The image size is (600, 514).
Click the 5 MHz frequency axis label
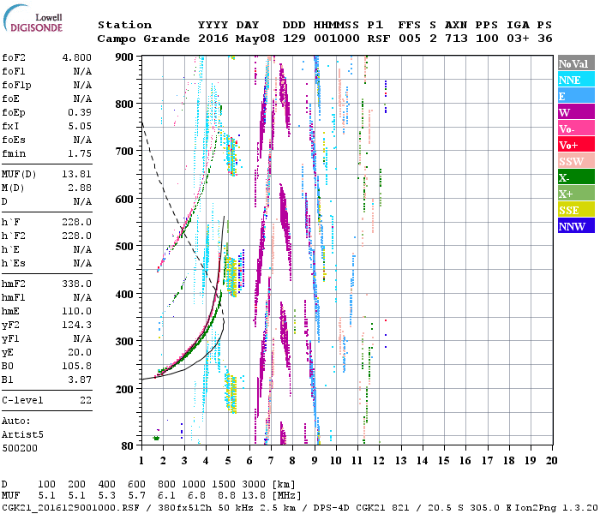coord(228,461)
